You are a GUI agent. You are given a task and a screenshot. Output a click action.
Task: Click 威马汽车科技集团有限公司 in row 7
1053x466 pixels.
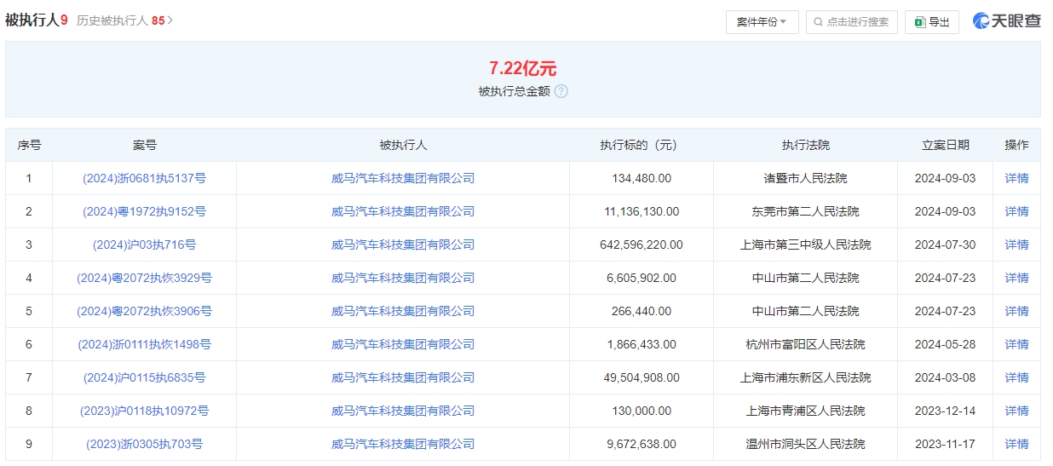pyautogui.click(x=403, y=377)
